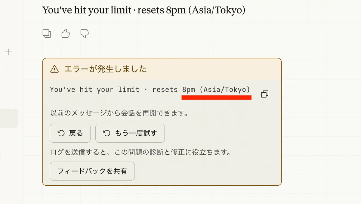Click the retry arrow icon inside もう一度試す
The image size is (361, 204).
107,133
